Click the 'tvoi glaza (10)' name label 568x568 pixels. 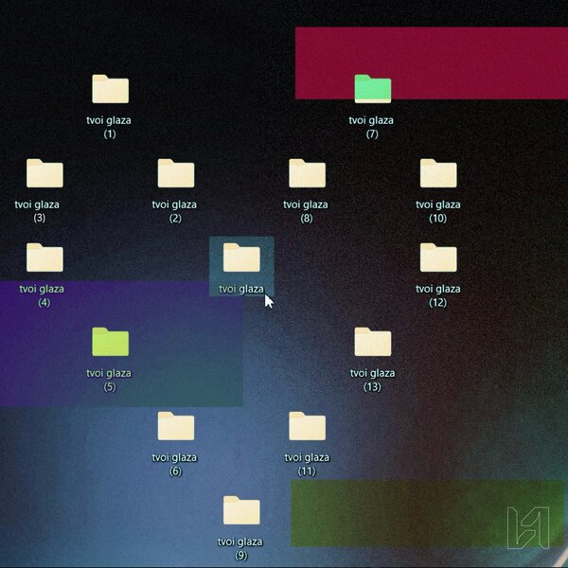click(x=437, y=211)
